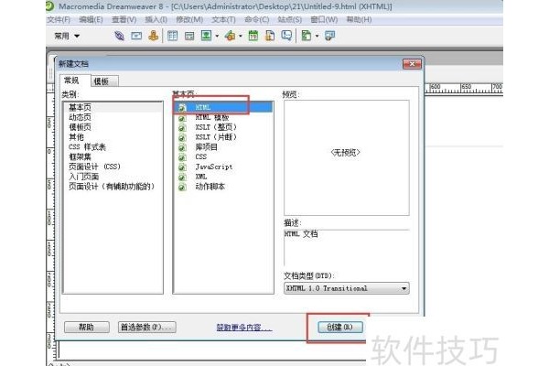
Task: Select JavaScript page type
Action: point(223,167)
